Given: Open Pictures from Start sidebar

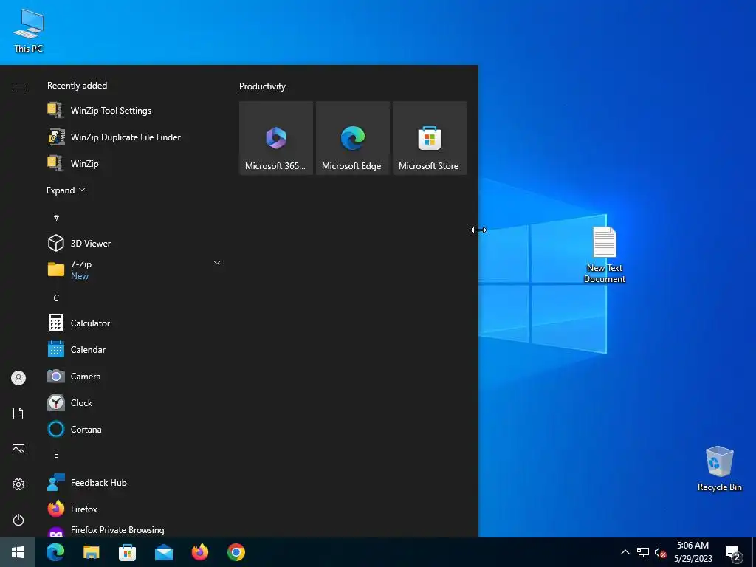Looking at the screenshot, I should pyautogui.click(x=18, y=449).
